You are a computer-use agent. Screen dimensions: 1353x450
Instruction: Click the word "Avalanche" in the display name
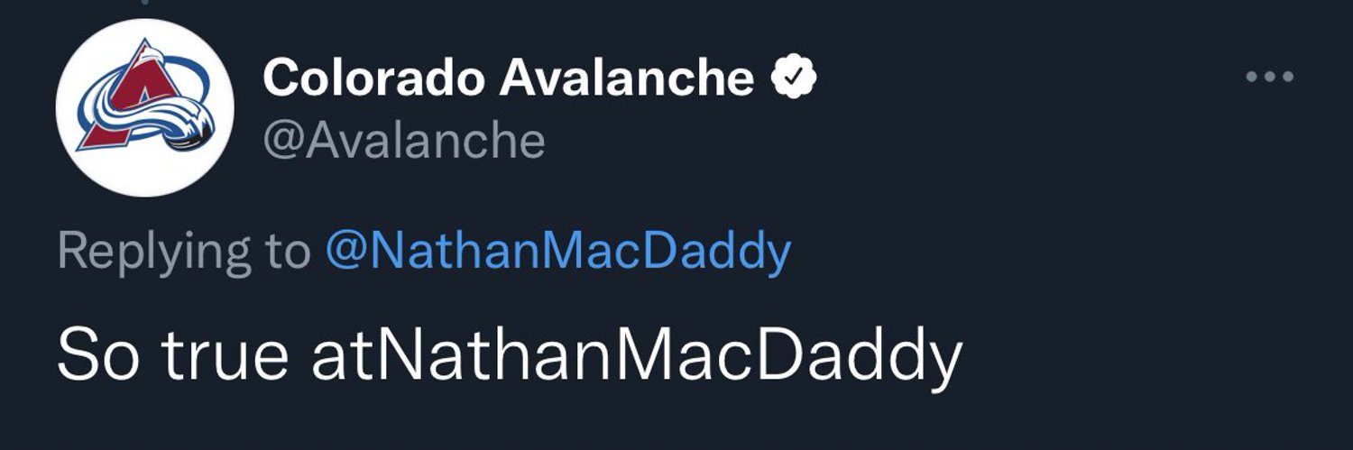[627, 79]
